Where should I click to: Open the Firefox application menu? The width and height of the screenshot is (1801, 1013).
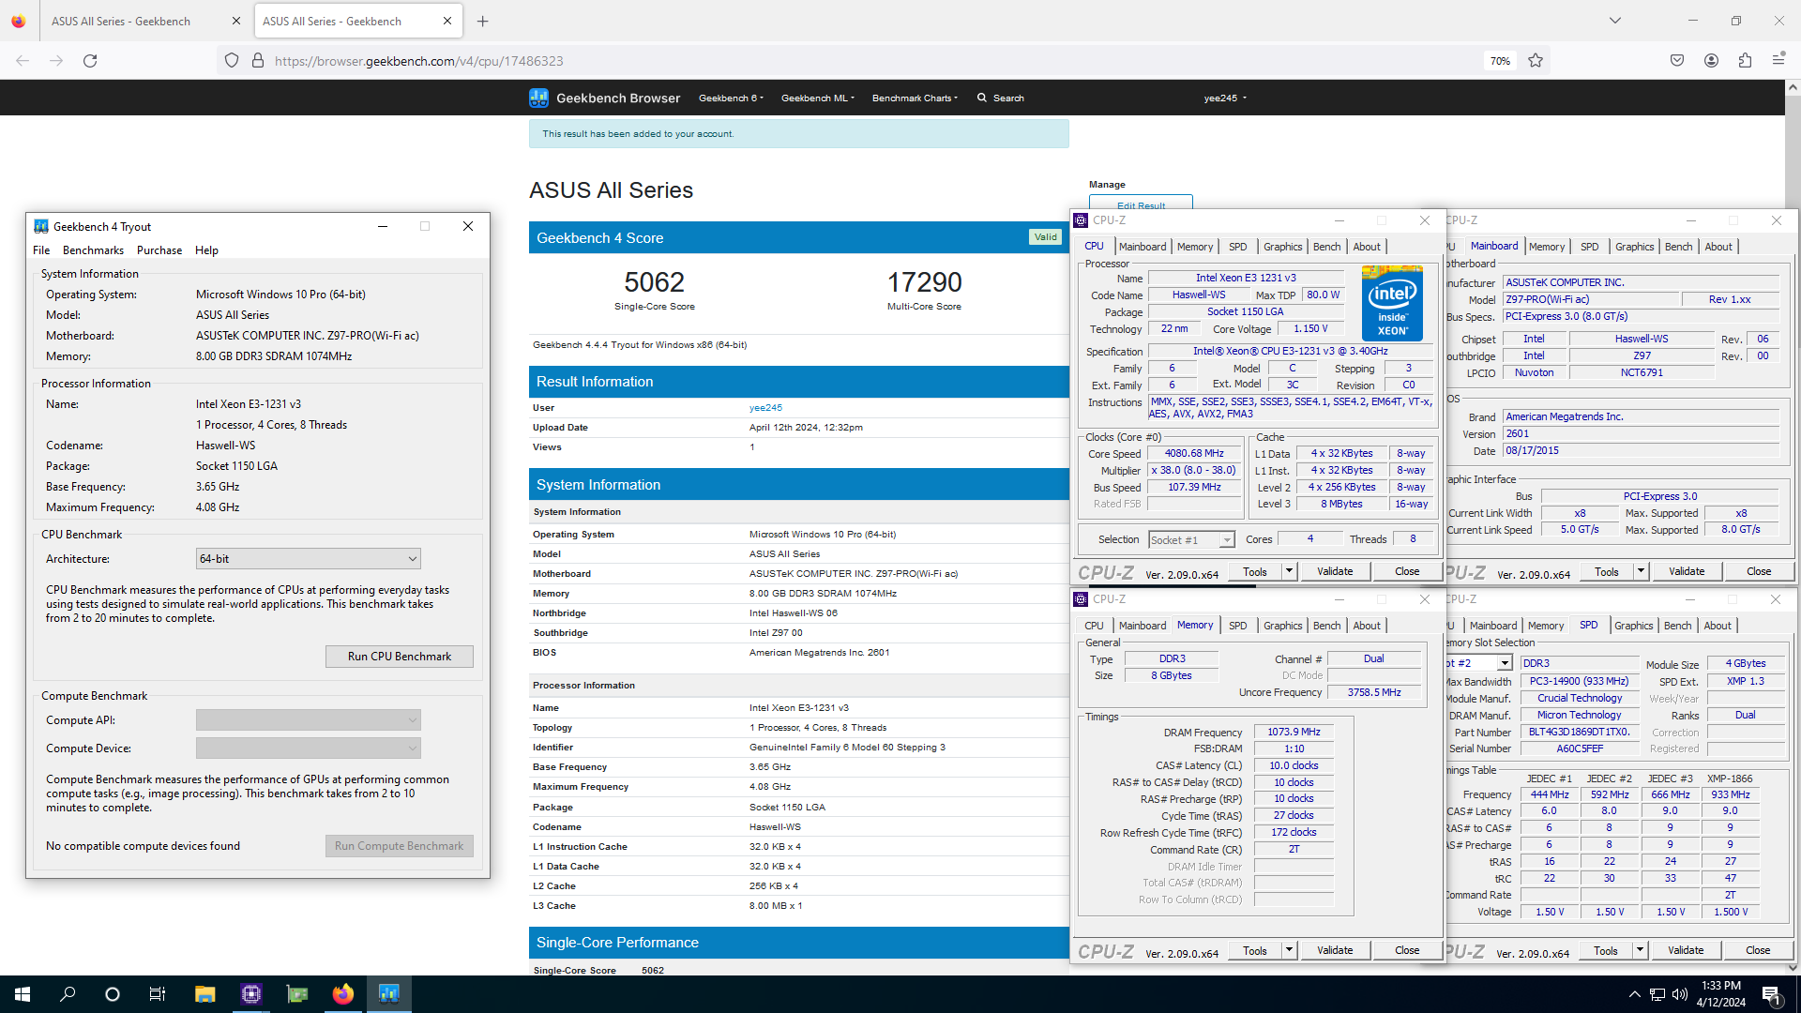(1778, 61)
